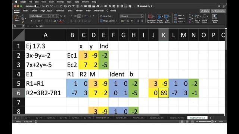The image size is (239, 134).
Task: Click the Increase Font Size icon
Action: (60, 16)
